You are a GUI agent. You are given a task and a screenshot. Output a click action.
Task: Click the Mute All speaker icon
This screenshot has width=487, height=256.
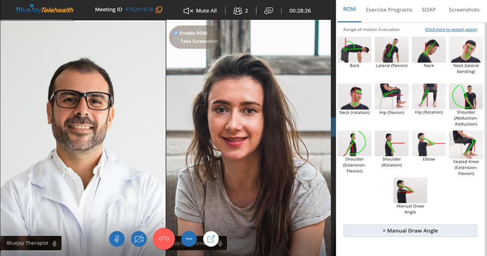click(188, 11)
